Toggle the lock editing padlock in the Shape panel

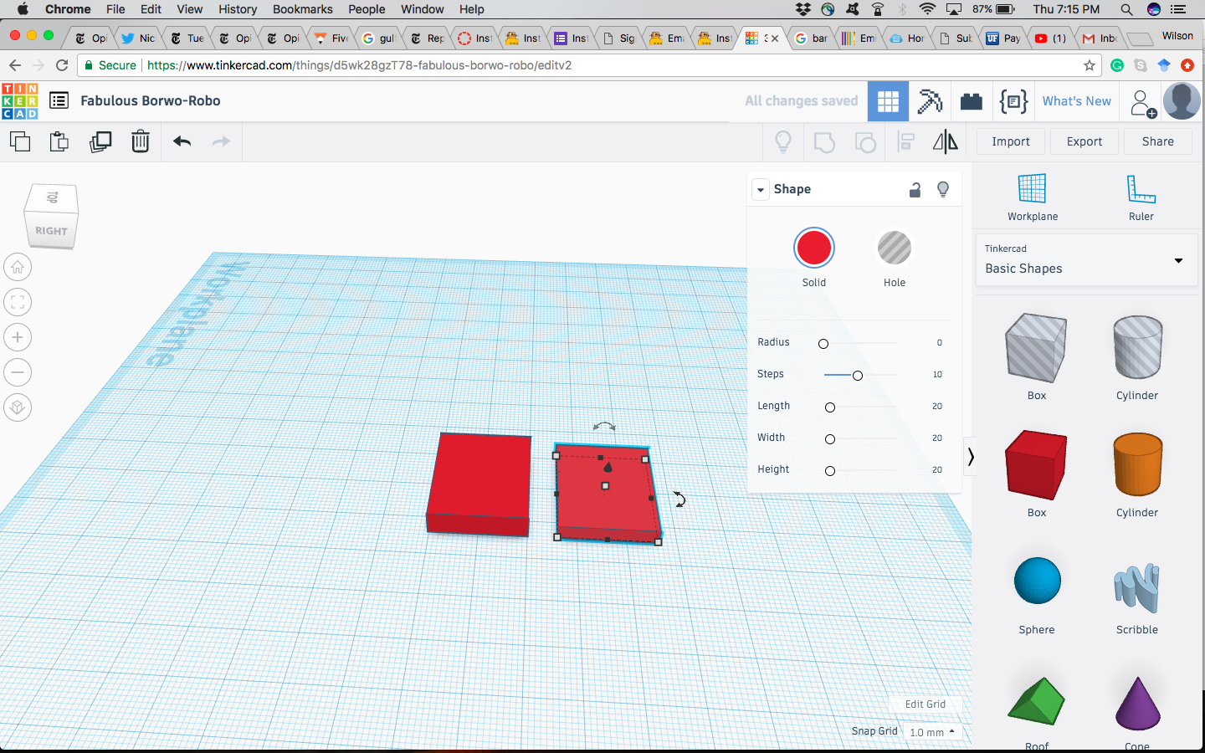(915, 190)
